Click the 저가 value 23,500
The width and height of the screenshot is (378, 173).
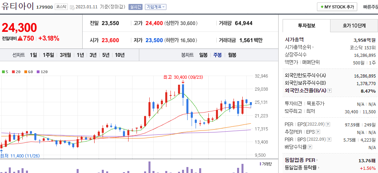click(154, 40)
